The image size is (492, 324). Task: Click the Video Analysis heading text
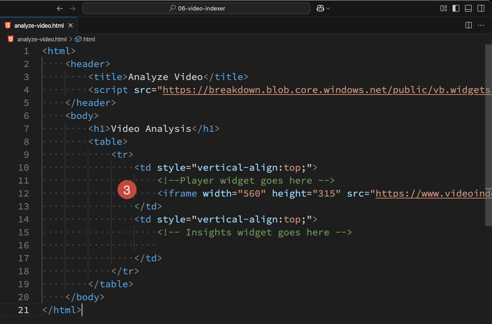pos(151,129)
